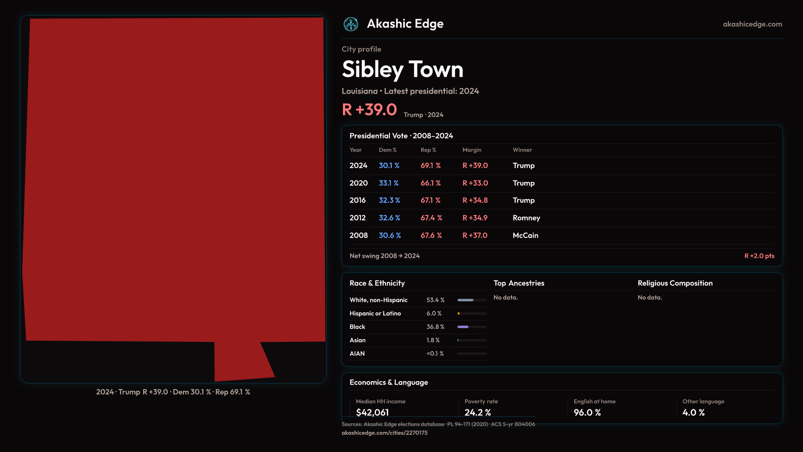Click the Median HH income $42,061 figure
The height and width of the screenshot is (452, 803).
(372, 412)
